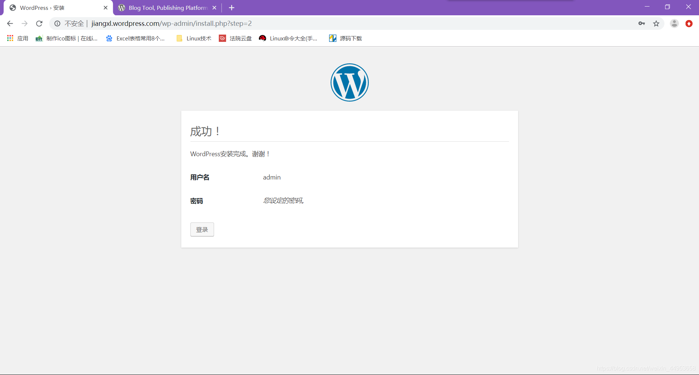Click the 不安全 site info icon
Viewport: 699px width, 375px height.
(57, 24)
